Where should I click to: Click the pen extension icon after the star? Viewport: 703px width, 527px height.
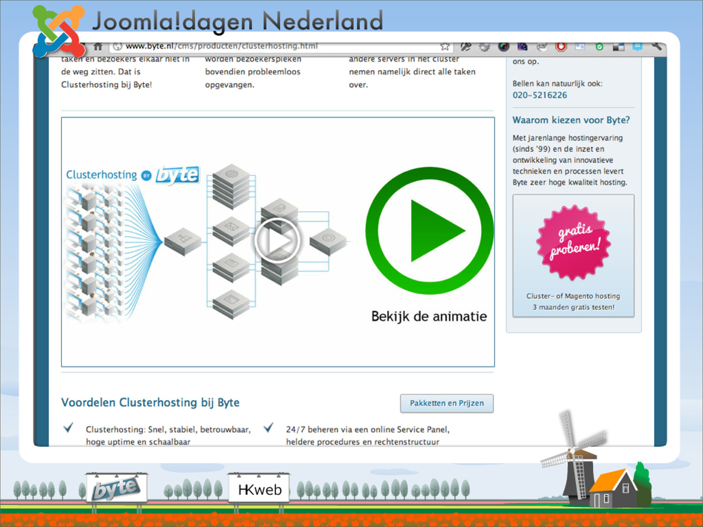466,46
